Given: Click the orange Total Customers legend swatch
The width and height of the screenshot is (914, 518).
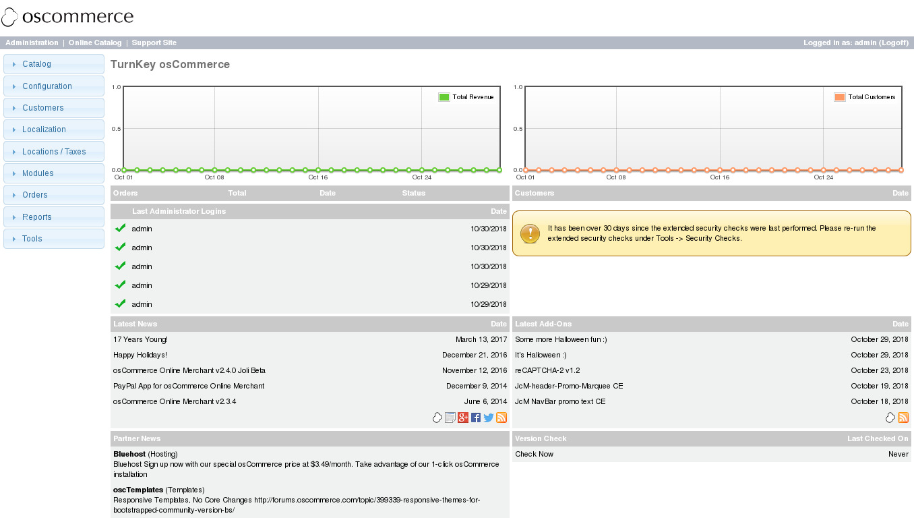Looking at the screenshot, I should click(839, 97).
